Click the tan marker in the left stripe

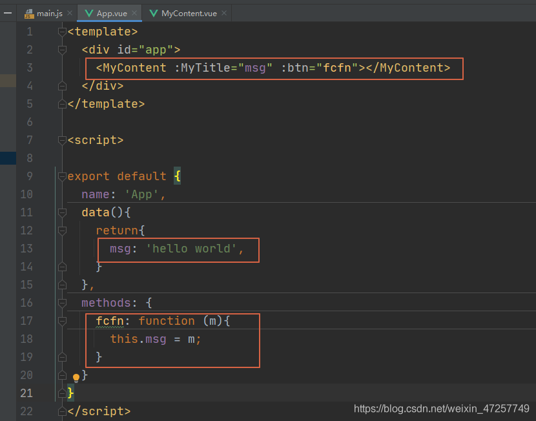tap(8, 81)
